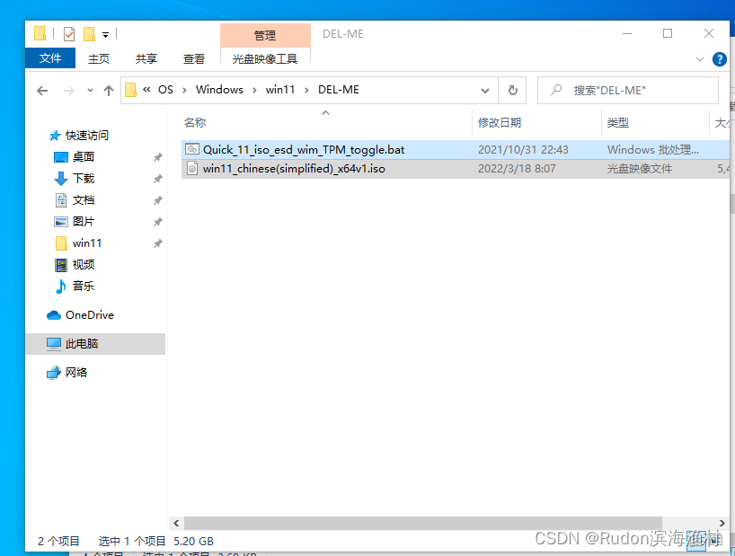The image size is (735, 556).
Task: Click the search box for DEL-ME
Action: 628,91
